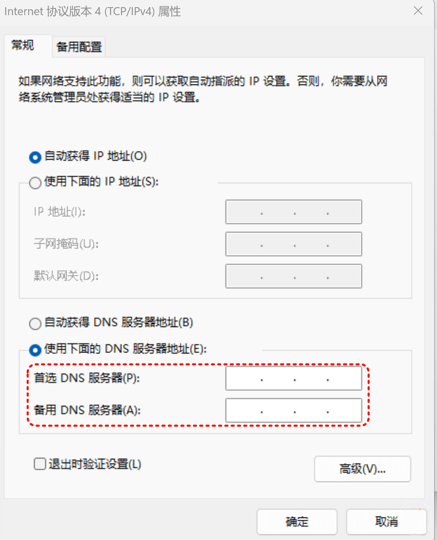Focus third octet of 首选 DNS 服务器

(311, 378)
